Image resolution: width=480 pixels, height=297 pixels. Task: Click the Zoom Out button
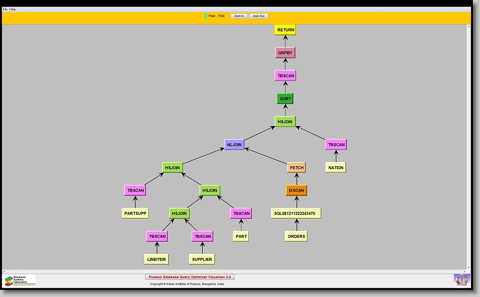[258, 16]
